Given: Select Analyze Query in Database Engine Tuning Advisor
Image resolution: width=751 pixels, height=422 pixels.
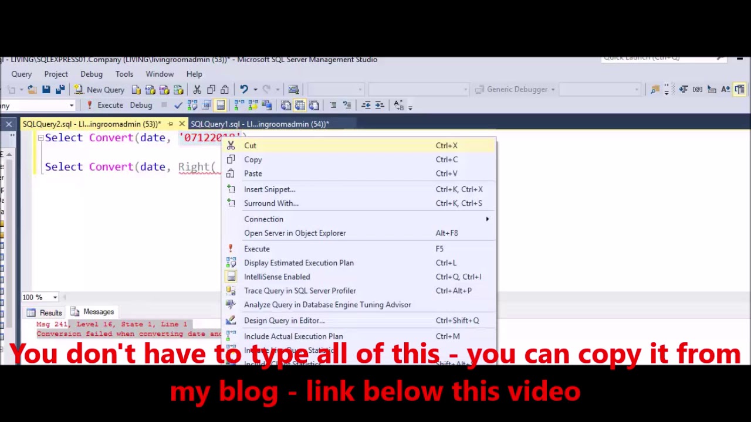Looking at the screenshot, I should (359, 305).
